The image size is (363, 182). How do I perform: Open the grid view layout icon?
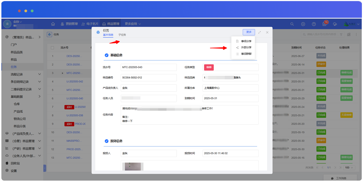(349, 35)
